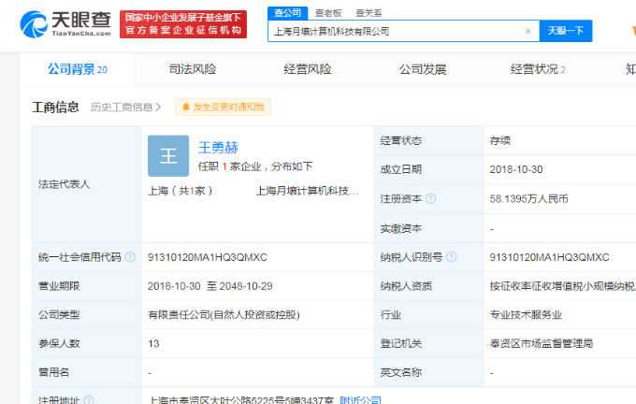The image size is (636, 404).
Task: Click the 附近公司 link
Action: coord(361,400)
